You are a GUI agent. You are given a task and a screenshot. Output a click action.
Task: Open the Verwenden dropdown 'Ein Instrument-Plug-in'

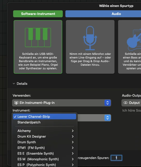click(61, 103)
